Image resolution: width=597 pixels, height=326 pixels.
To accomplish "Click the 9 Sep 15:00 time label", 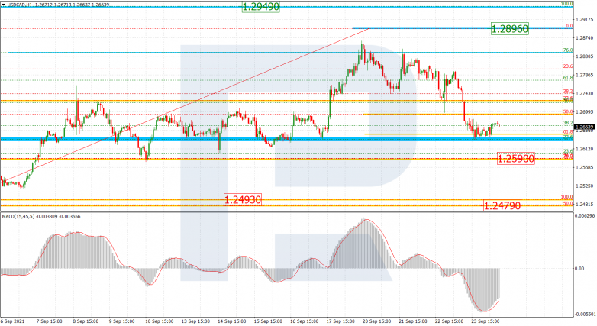I will coord(122,321).
